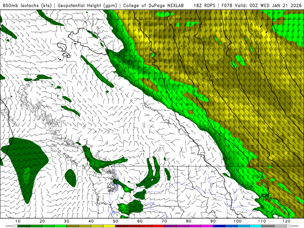Click the darkest green swatch just right of 10

[24, 226]
